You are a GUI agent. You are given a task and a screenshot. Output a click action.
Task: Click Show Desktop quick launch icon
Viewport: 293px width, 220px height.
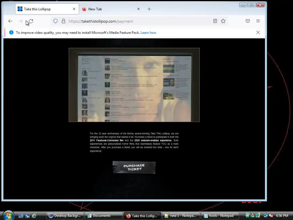pos(21,216)
